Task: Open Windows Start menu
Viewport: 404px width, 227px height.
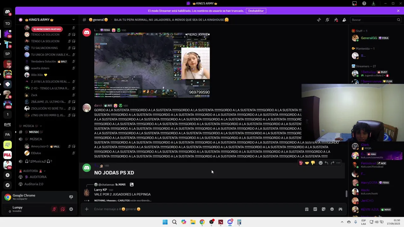Action: click(x=165, y=222)
